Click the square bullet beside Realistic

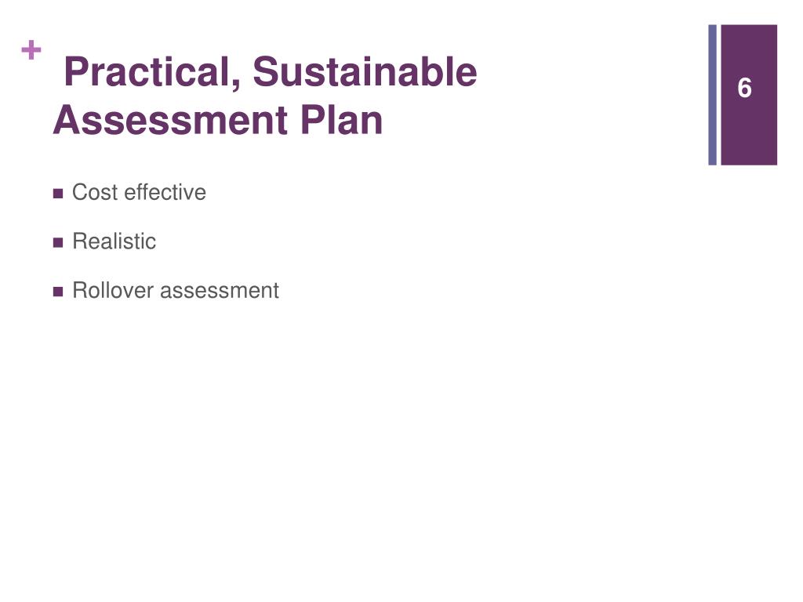(58, 243)
